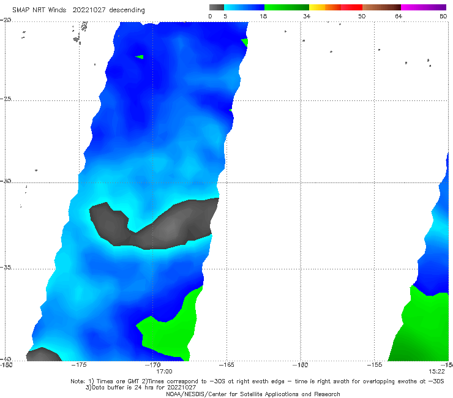Click the brown segment of the color bar
Image resolution: width=453 pixels, height=398 pixels.
pyautogui.click(x=381, y=7)
